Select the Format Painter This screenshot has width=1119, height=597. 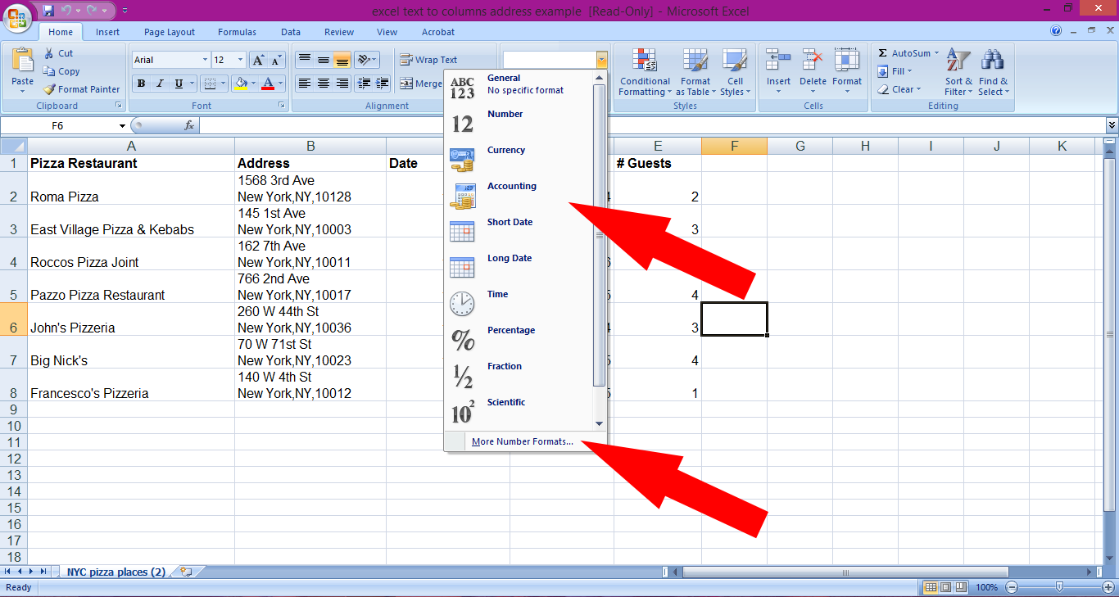(x=81, y=89)
